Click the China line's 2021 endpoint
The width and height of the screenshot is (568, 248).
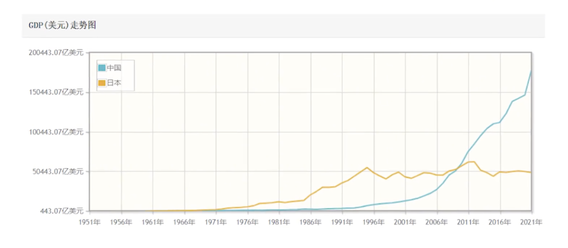531,71
